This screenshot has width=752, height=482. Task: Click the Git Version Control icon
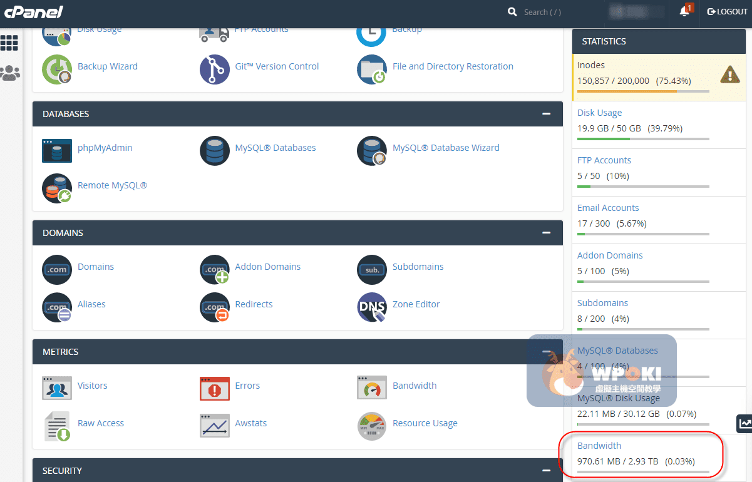tap(215, 69)
